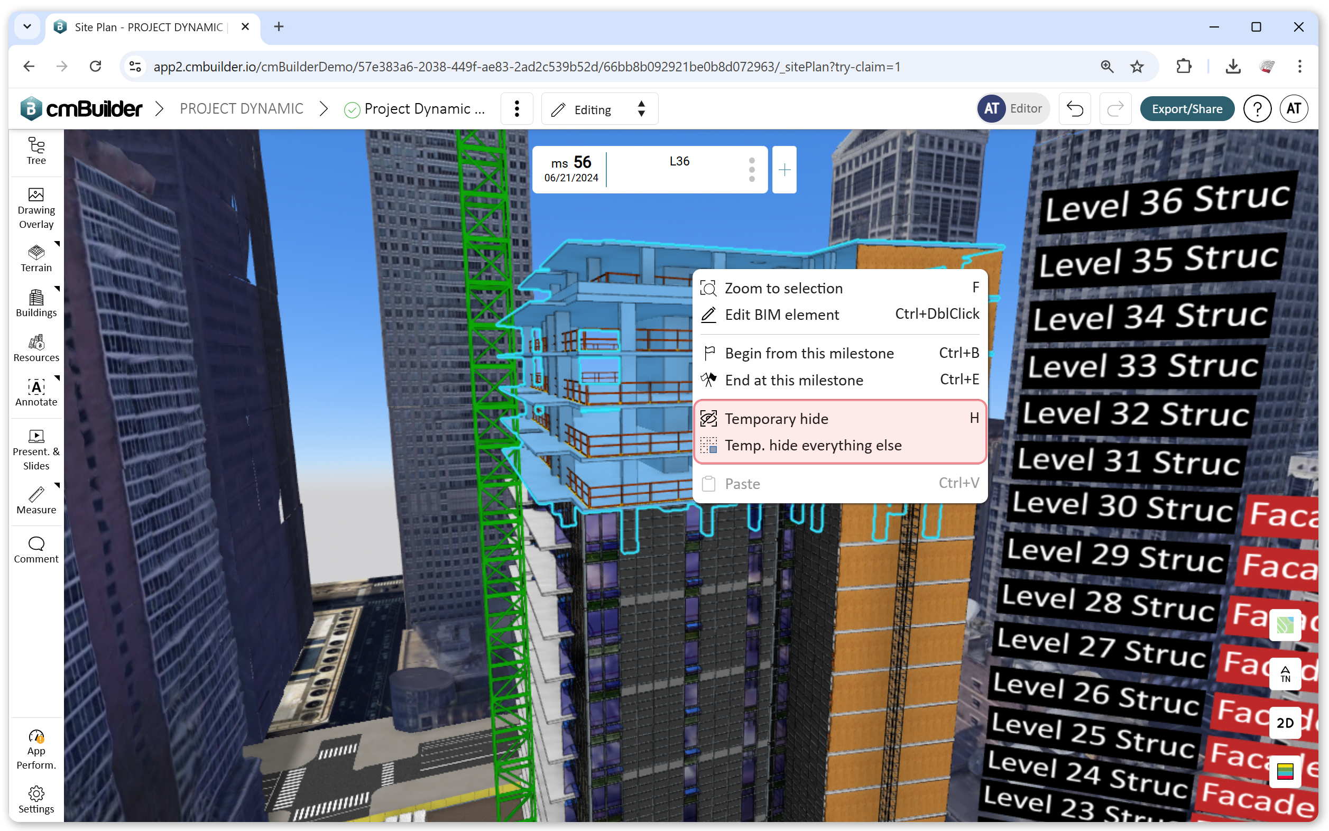Select End at this milestone
1329x831 pixels.
pyautogui.click(x=839, y=380)
